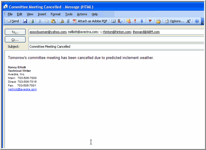Click the Copy icon in the toolbar
Viewport: 206px width, 150px height.
point(47,21)
